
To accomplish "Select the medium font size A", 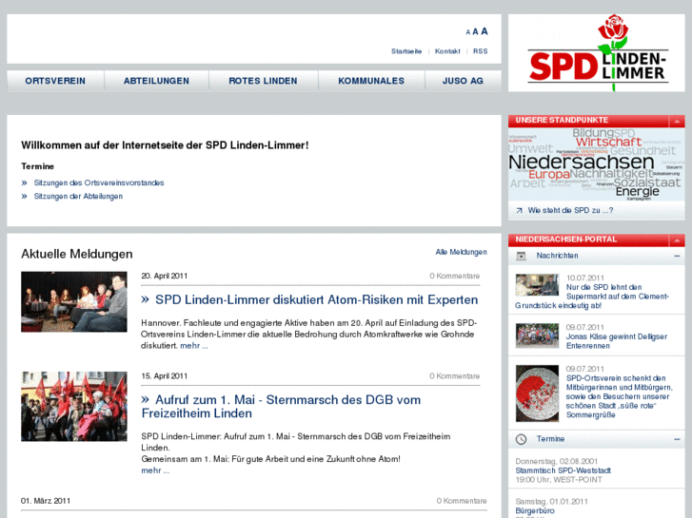I will pos(475,31).
